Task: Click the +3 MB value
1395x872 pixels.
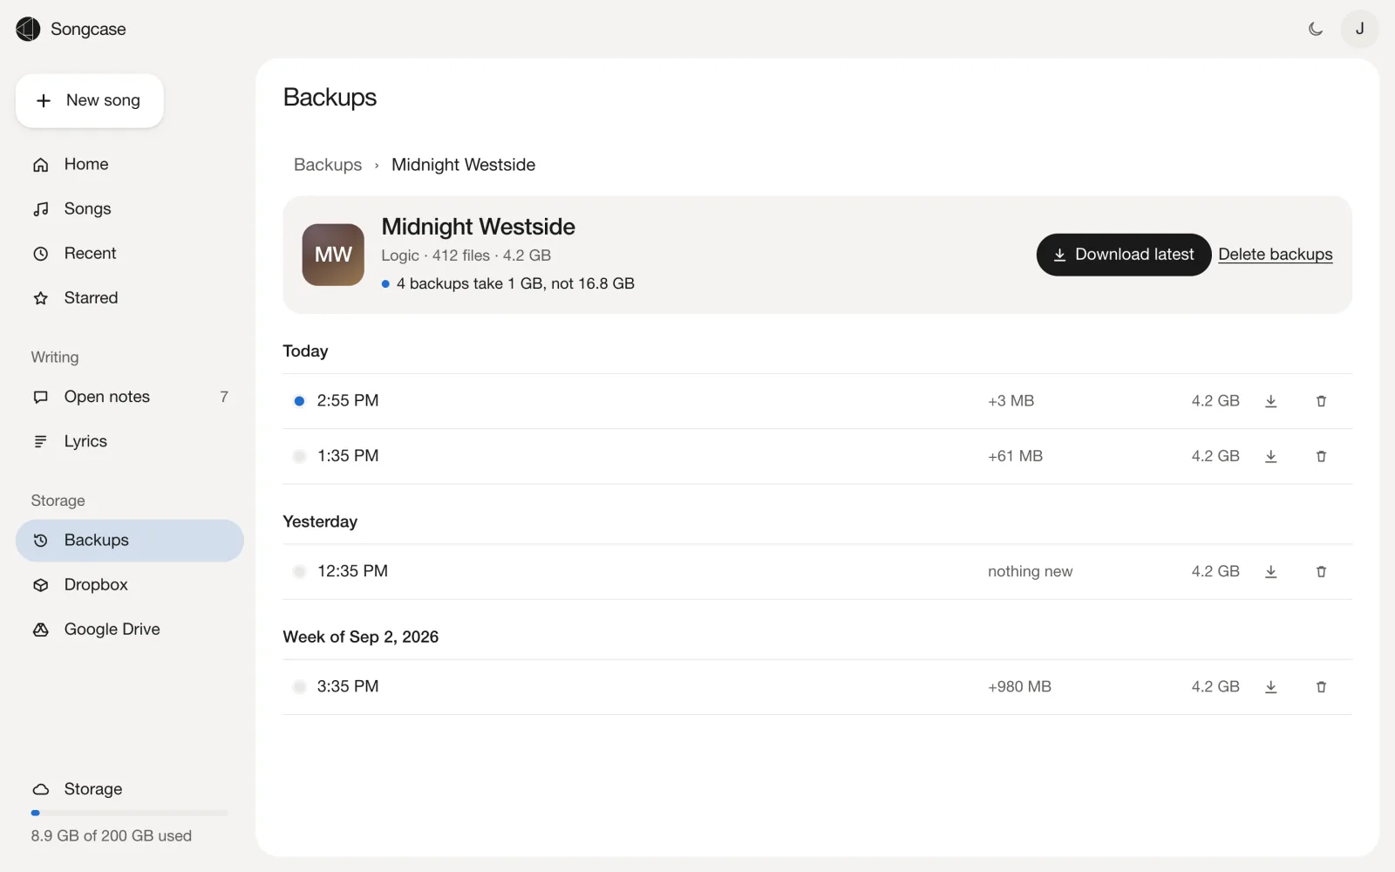Action: 1011,401
